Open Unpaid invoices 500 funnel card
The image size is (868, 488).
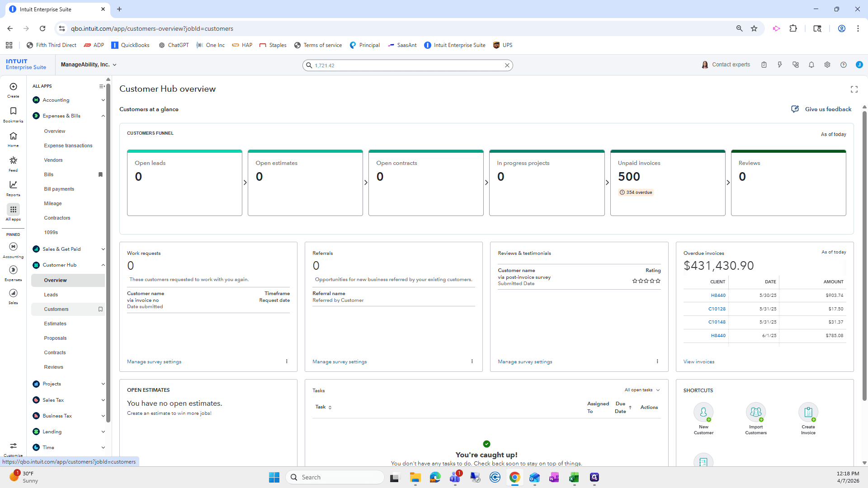tap(667, 183)
